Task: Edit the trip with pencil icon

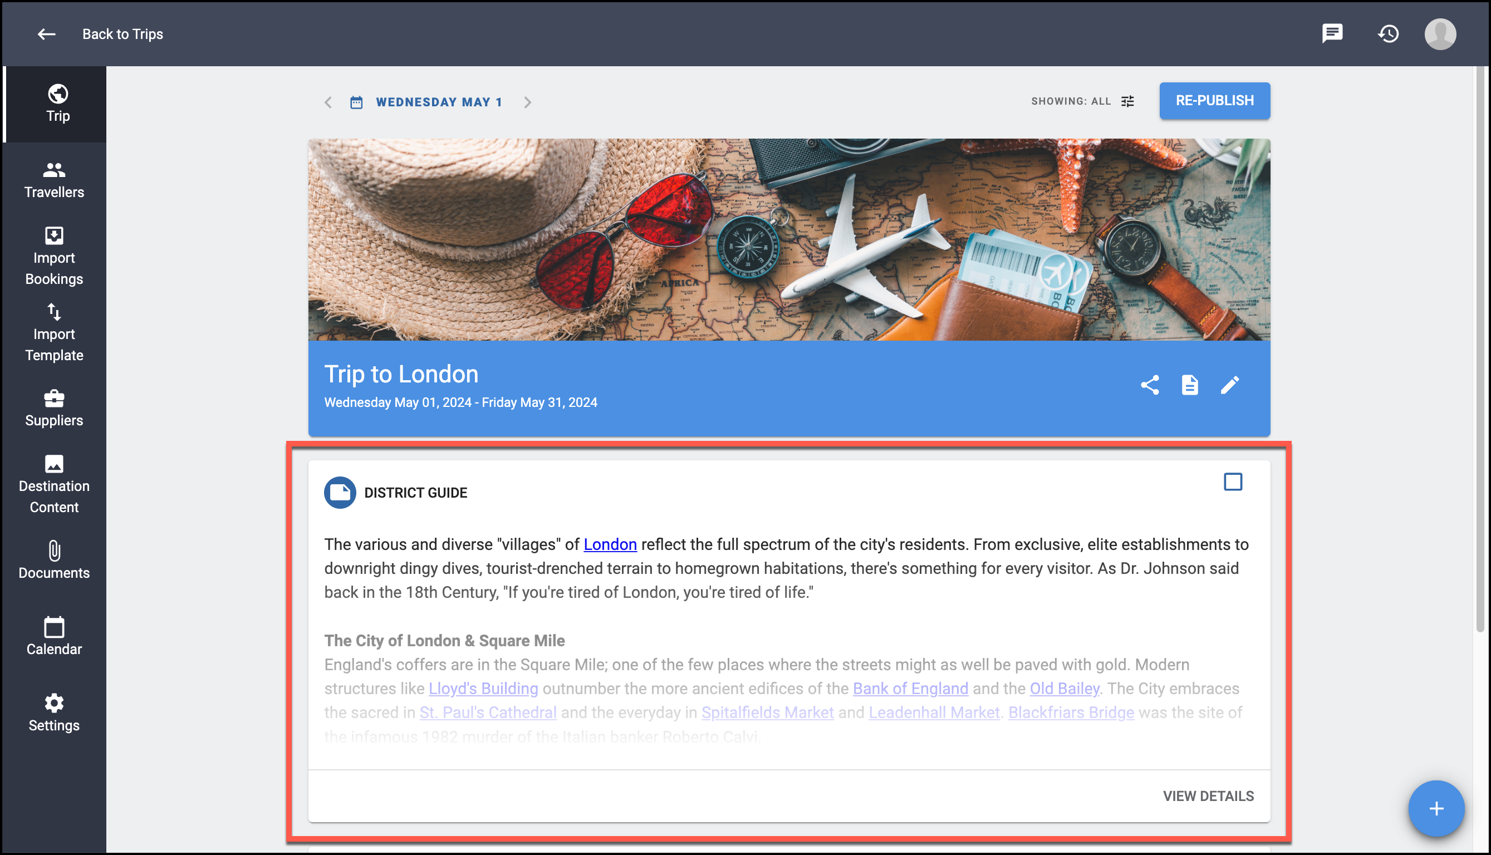Action: tap(1230, 385)
